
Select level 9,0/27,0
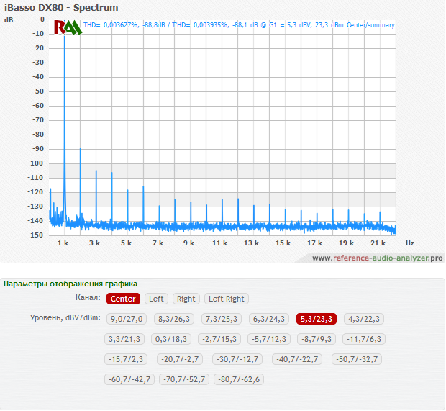[127, 319]
